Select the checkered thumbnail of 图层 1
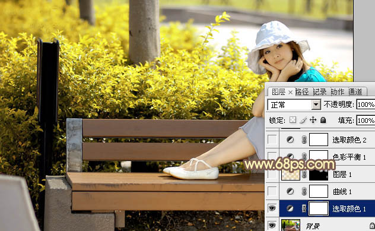Screen dimensions: 375x231 [x=291, y=175]
